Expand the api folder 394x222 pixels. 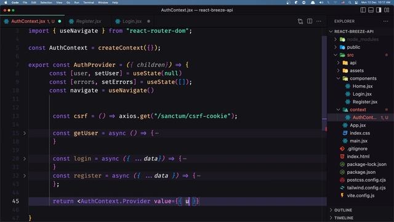click(x=339, y=63)
